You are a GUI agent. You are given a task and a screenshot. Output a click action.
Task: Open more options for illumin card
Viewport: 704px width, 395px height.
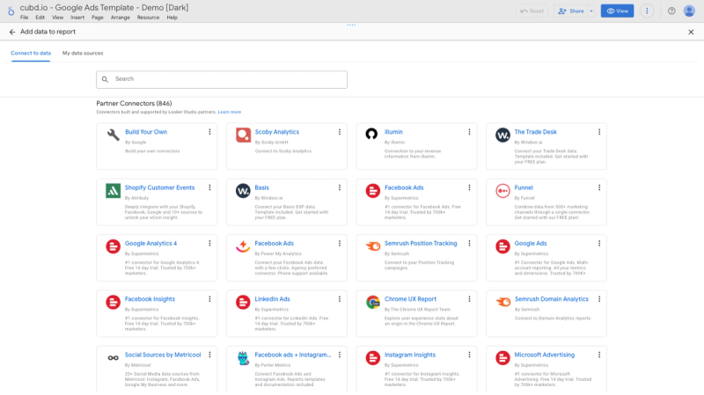coord(469,132)
